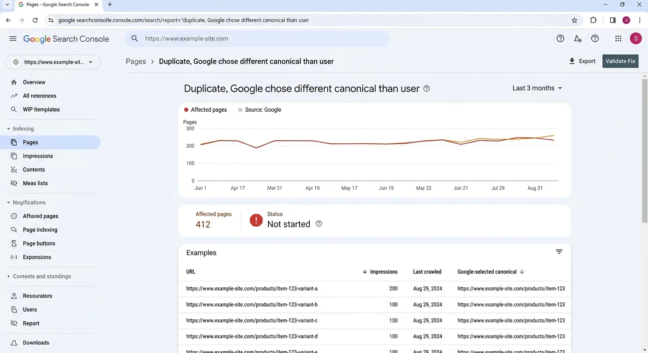Image resolution: width=648 pixels, height=353 pixels.
Task: Focus the URL inspection search field
Action: click(x=257, y=39)
